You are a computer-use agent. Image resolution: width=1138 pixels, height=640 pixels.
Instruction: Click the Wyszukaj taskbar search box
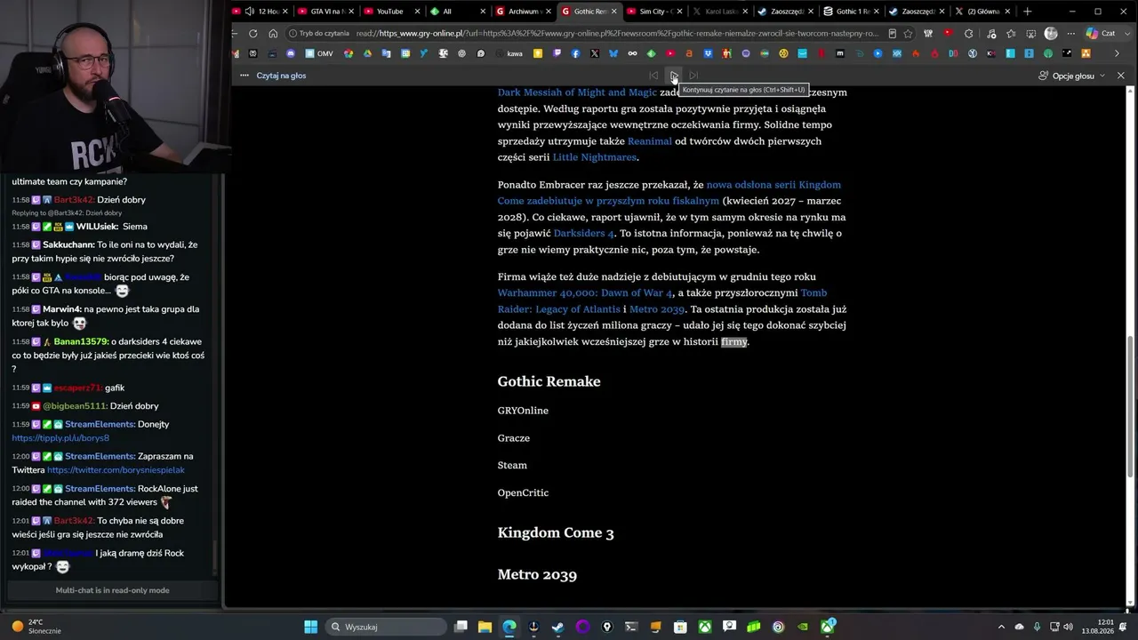pos(386,627)
